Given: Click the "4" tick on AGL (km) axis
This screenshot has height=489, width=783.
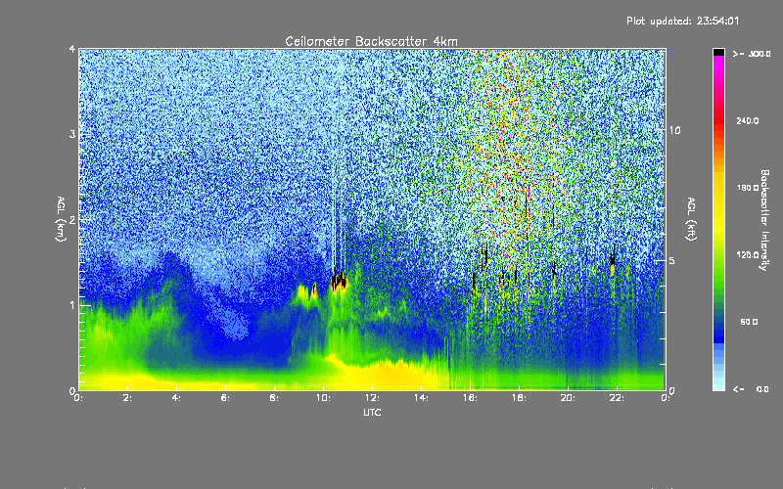Looking at the screenshot, I should point(72,50).
